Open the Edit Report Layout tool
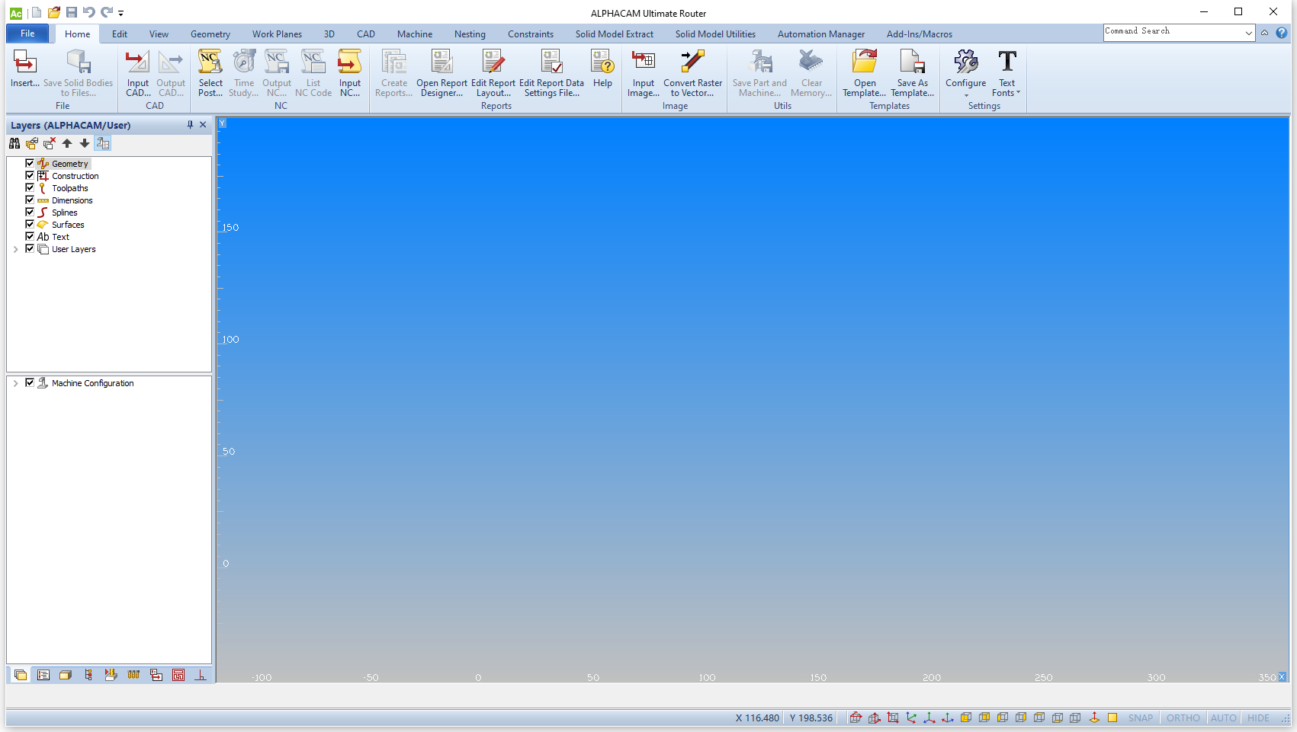This screenshot has height=732, width=1297. pyautogui.click(x=493, y=73)
